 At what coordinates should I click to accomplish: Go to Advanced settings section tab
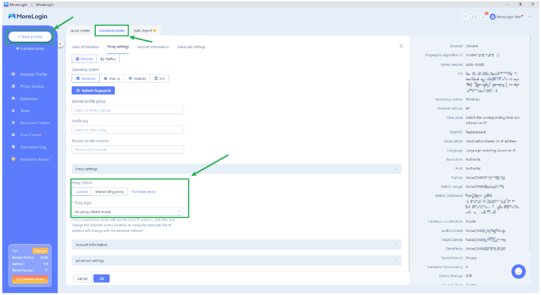pos(191,47)
